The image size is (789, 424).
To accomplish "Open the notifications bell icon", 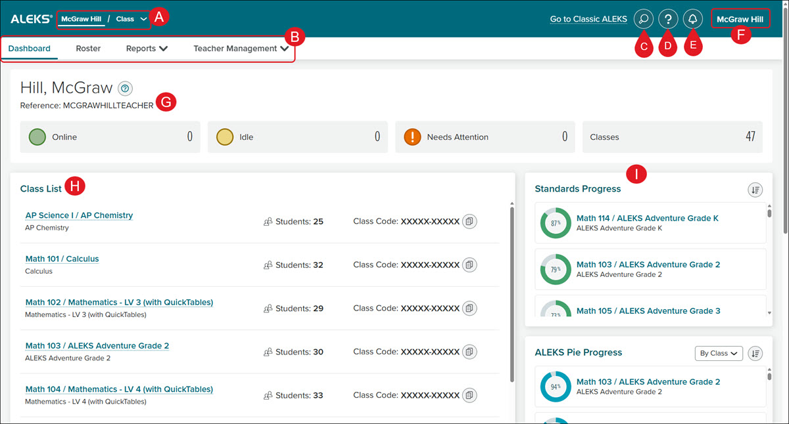I will [x=692, y=19].
